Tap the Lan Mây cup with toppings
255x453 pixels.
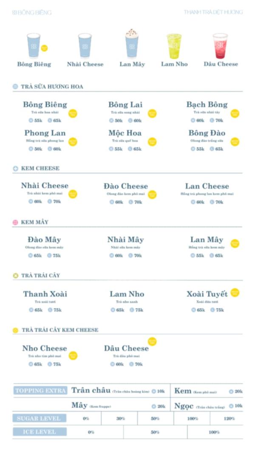[x=132, y=44]
